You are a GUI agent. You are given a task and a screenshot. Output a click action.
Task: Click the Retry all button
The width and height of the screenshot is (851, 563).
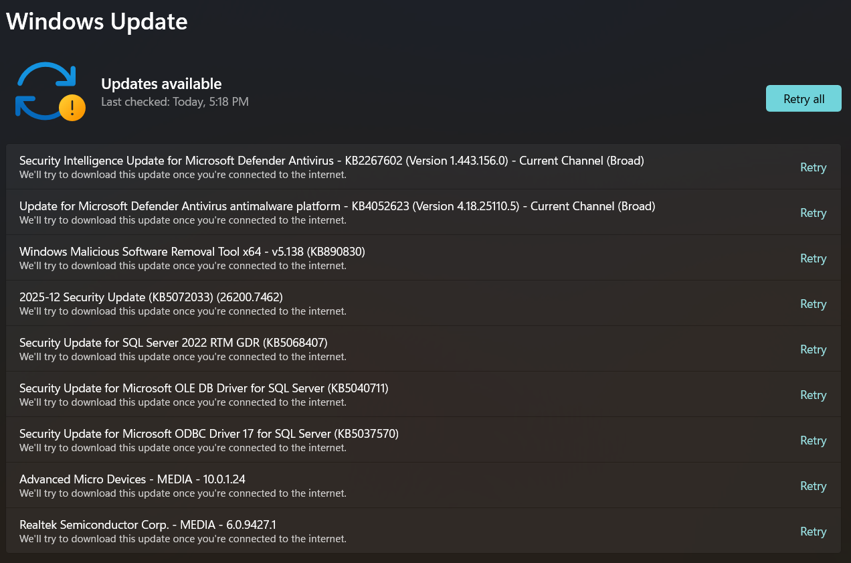tap(803, 98)
